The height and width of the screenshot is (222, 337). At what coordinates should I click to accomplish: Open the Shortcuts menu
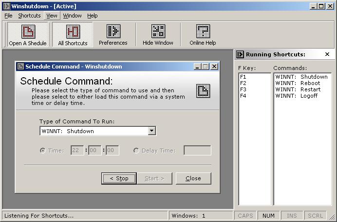[x=29, y=16]
